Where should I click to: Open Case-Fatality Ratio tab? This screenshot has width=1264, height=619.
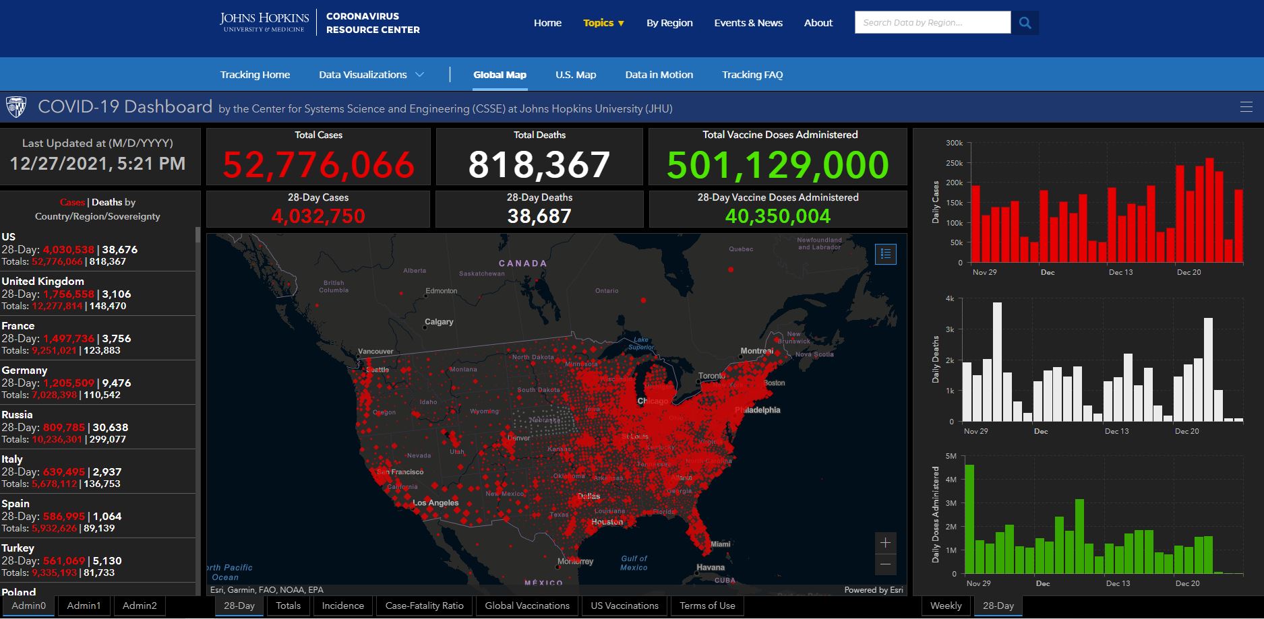pos(425,606)
